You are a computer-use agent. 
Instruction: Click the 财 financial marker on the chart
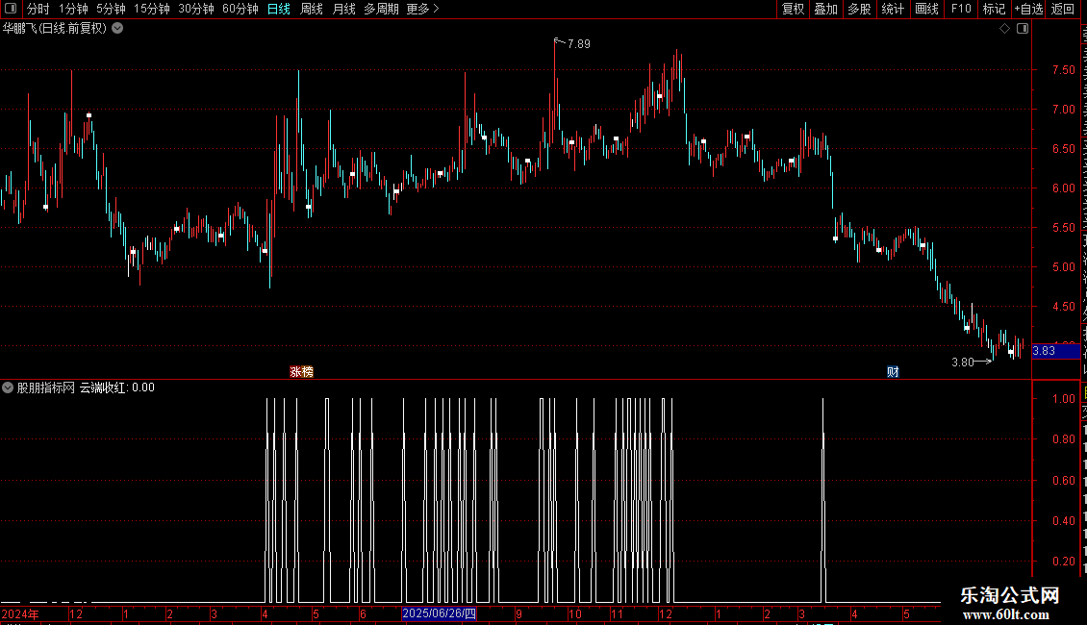(893, 372)
